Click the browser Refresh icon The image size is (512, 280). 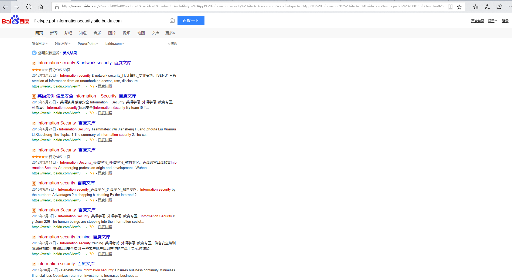point(29,7)
